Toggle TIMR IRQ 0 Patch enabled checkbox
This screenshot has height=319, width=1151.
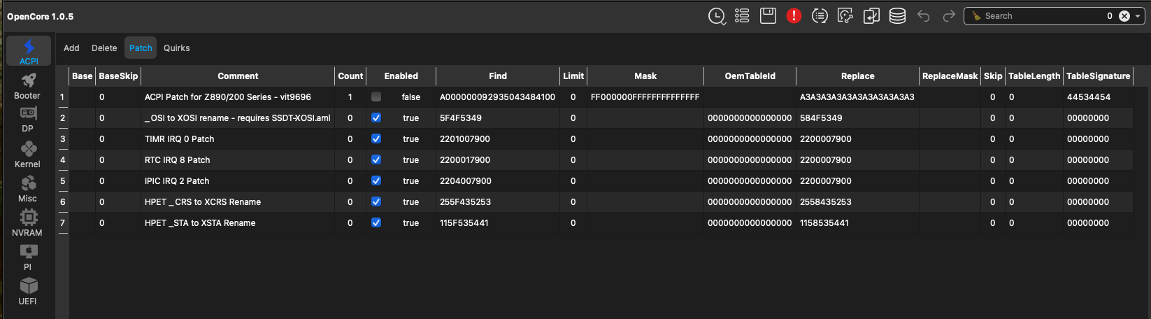pyautogui.click(x=376, y=139)
